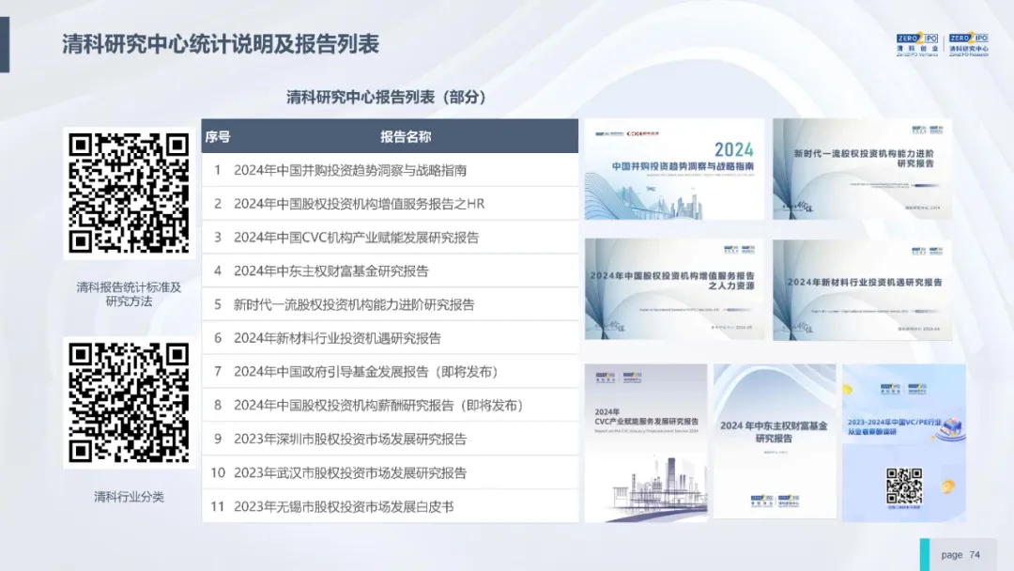Viewport: 1014px width, 571px height.
Task: Select row 4 '2024年中东主权财富基金研究报告'
Action: [390, 271]
